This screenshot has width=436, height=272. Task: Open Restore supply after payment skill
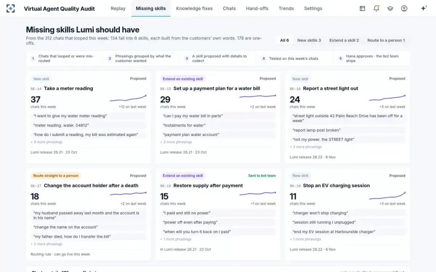(x=208, y=186)
